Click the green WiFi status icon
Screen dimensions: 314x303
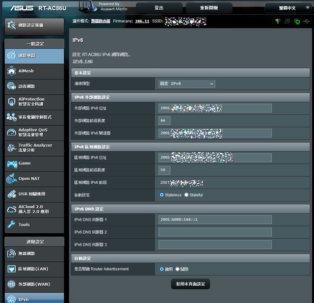point(278,22)
